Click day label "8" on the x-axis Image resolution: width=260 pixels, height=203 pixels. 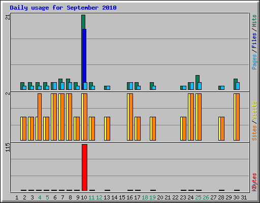pos(70,197)
